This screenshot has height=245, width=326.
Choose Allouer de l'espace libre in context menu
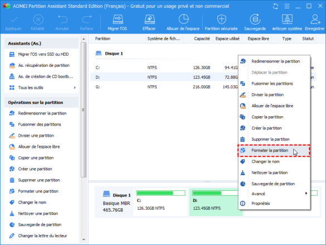(x=274, y=105)
